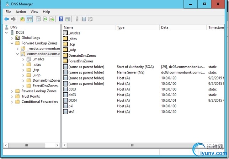Screen dimensions: 229x159
Task: Sort by the Data column header
Action: click(x=183, y=27)
